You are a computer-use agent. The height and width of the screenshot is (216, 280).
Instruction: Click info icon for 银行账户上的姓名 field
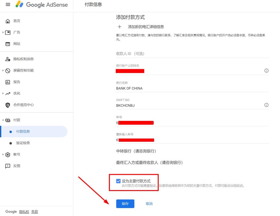click(266, 70)
